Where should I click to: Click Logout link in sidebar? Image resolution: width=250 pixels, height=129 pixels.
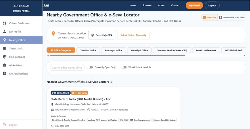pos(13,125)
